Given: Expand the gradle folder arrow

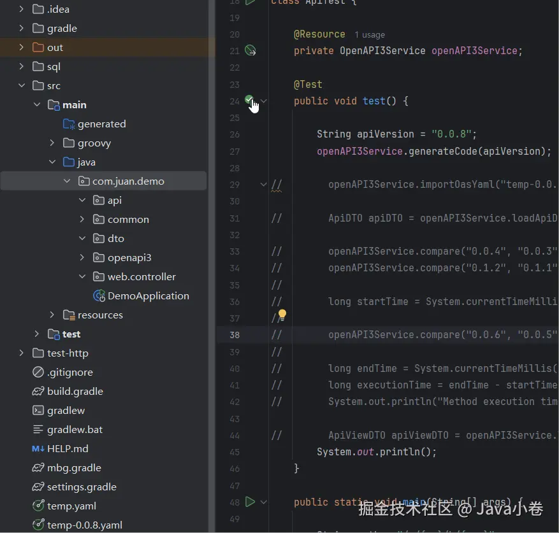Looking at the screenshot, I should [x=22, y=28].
